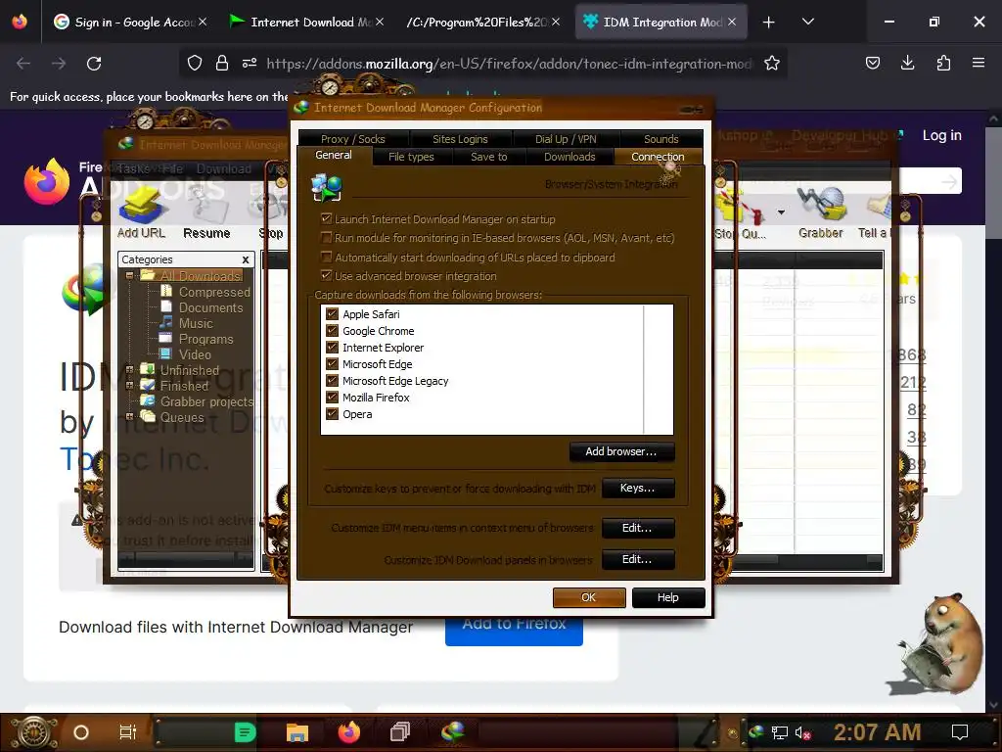Toggle Automatically start downloading URLs from clipboard
This screenshot has width=1002, height=752.
[327, 258]
